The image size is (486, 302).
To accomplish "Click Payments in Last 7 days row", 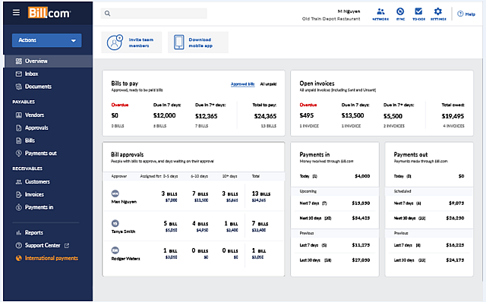I will click(335, 245).
